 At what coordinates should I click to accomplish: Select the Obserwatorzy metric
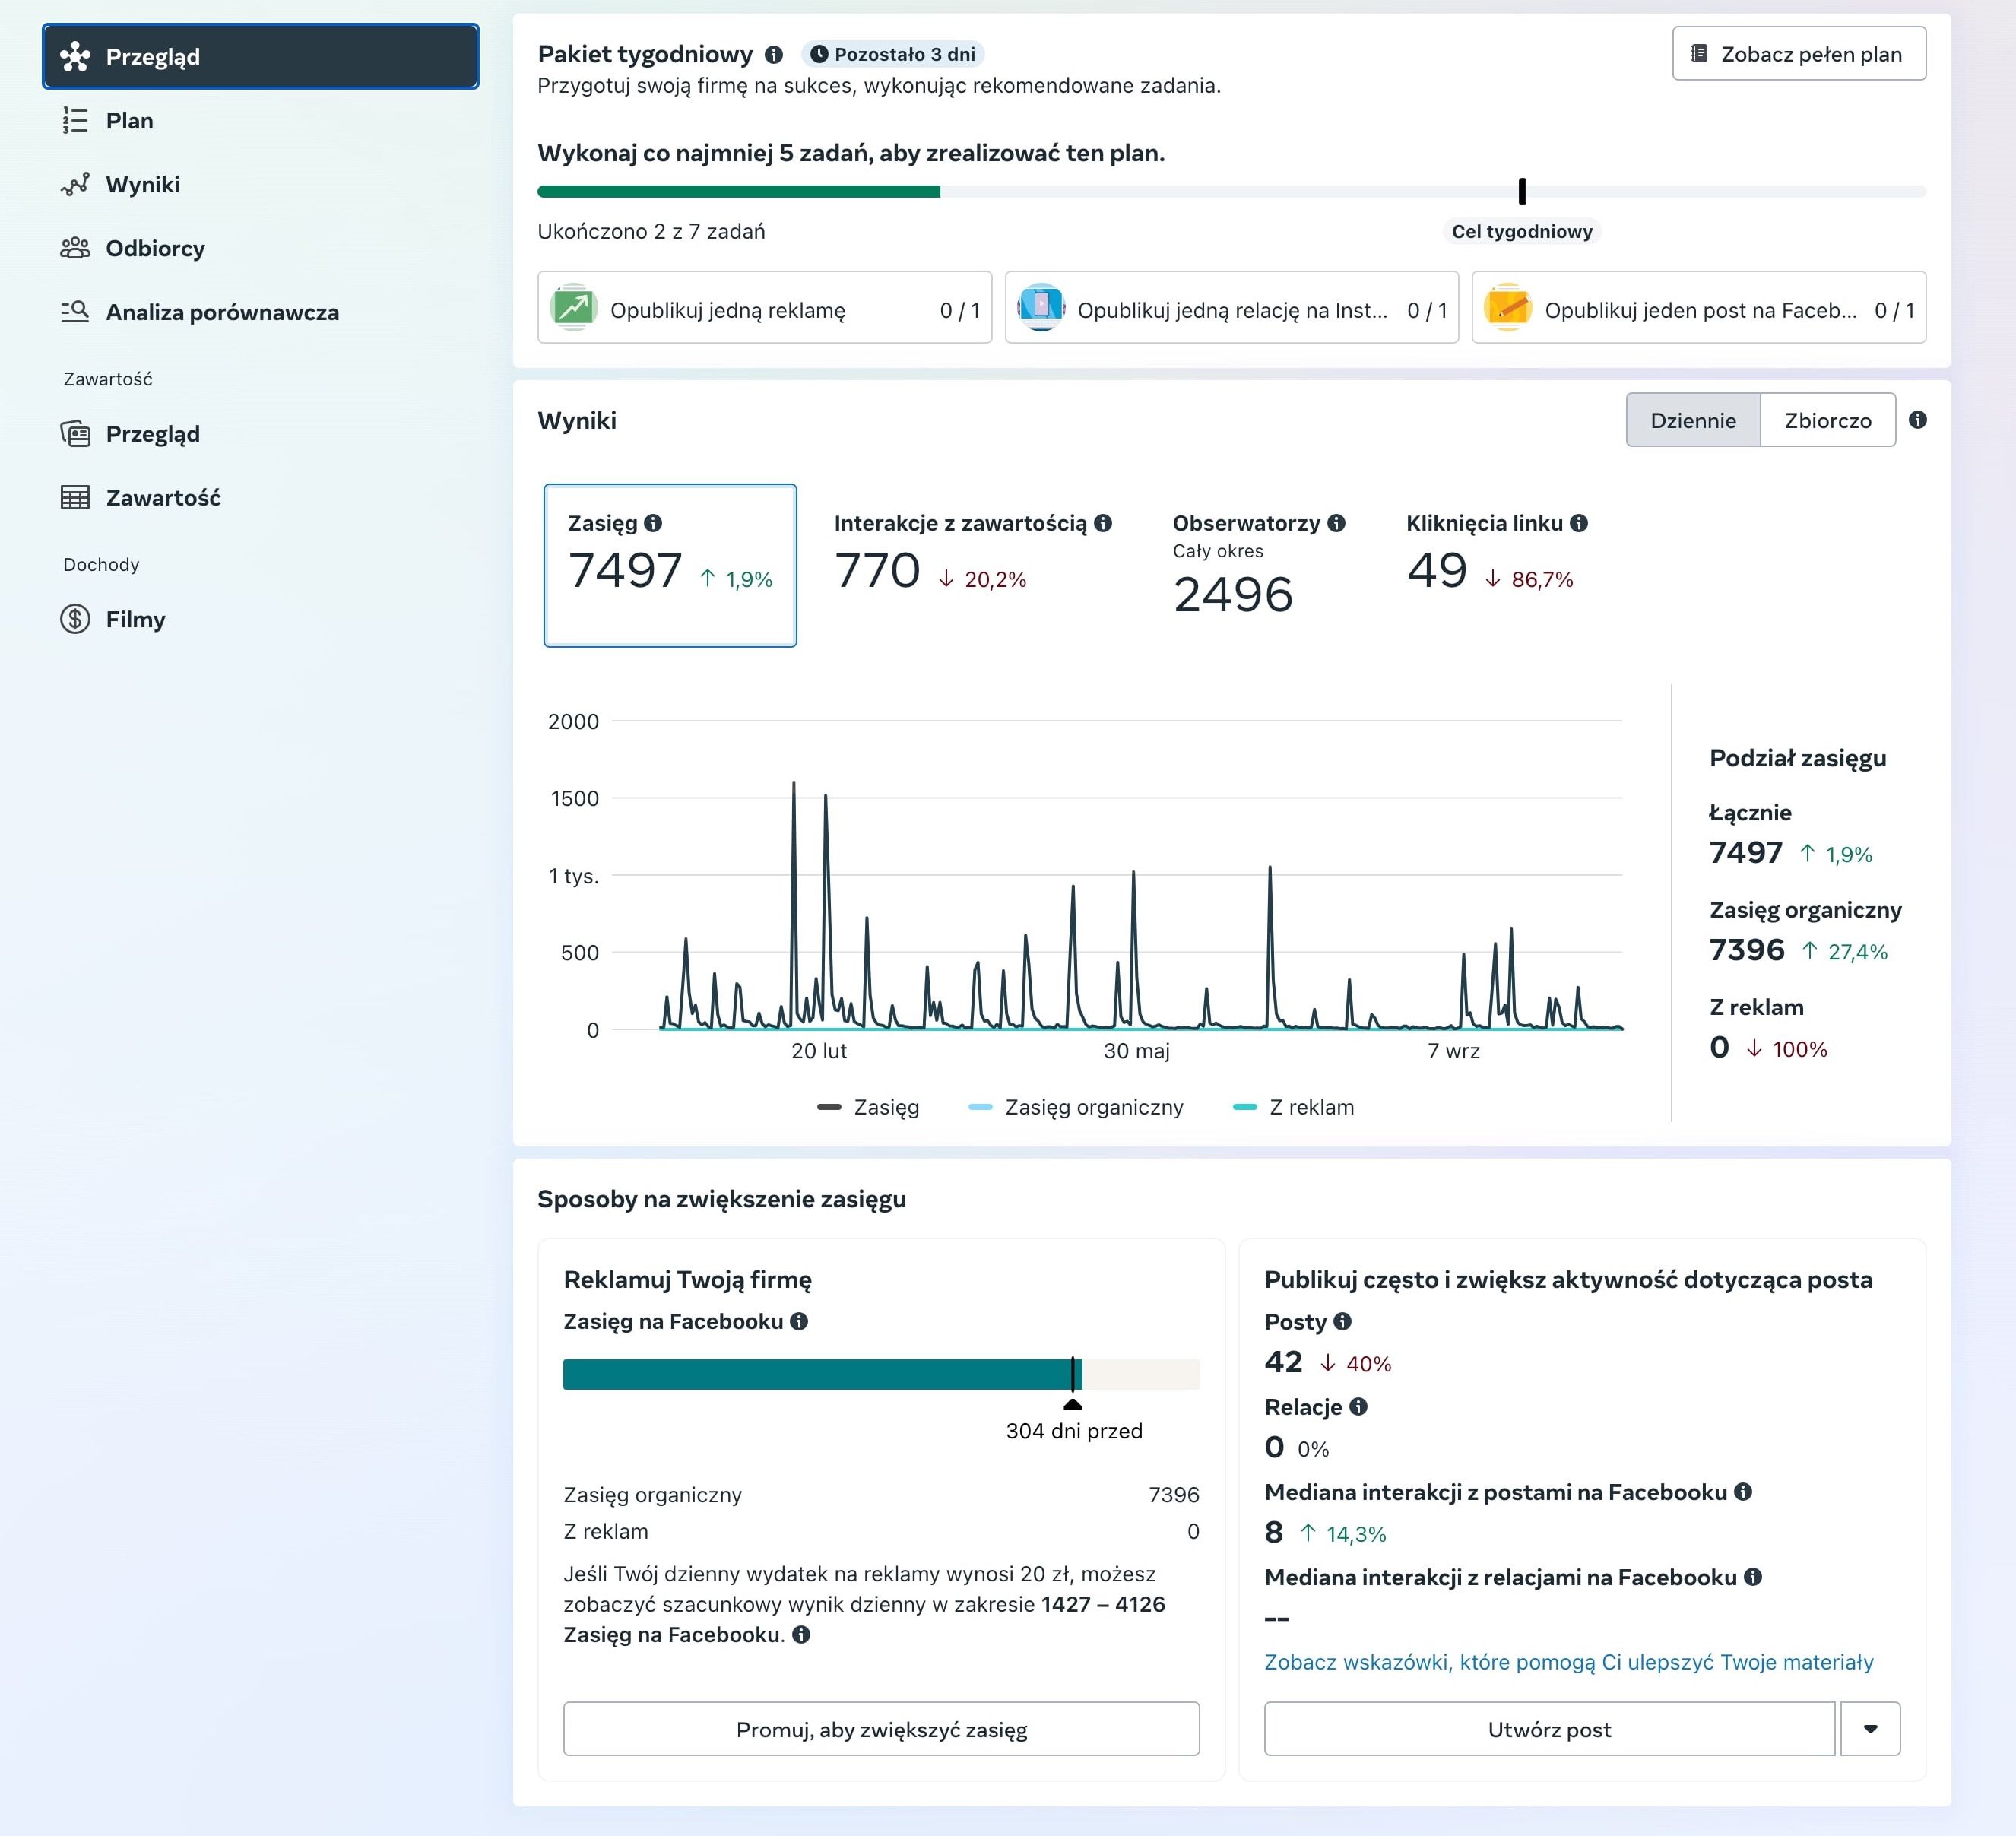[x=1258, y=563]
